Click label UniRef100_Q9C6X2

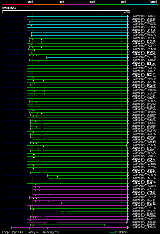(143, 44)
